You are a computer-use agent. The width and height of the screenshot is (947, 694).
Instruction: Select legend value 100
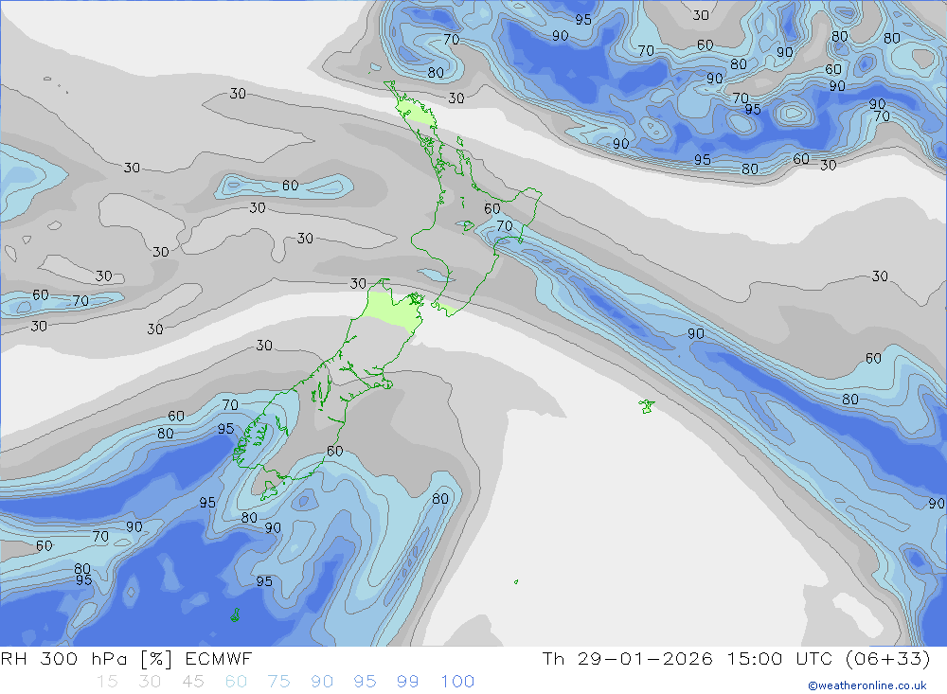click(x=457, y=682)
